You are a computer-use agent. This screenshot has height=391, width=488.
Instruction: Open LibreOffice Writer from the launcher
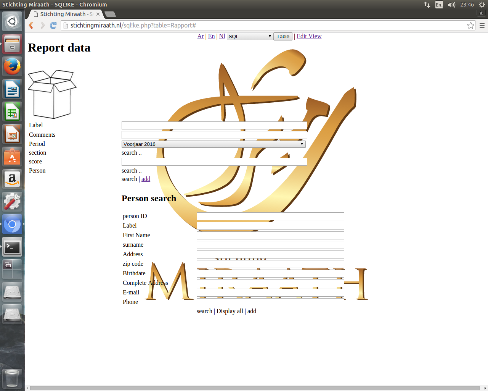click(12, 89)
